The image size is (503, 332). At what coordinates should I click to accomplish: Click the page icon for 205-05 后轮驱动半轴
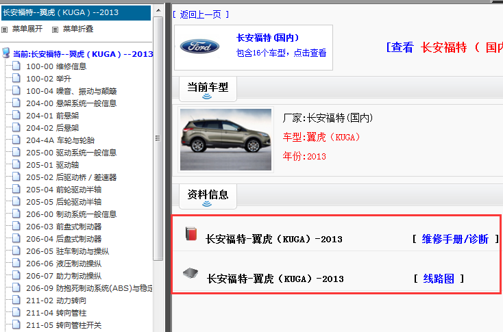tap(16, 201)
